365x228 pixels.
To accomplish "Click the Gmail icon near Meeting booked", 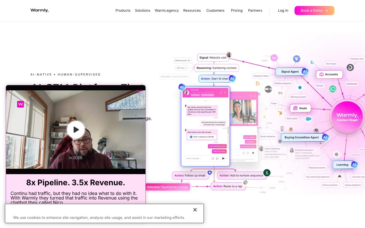I will (x=280, y=93).
